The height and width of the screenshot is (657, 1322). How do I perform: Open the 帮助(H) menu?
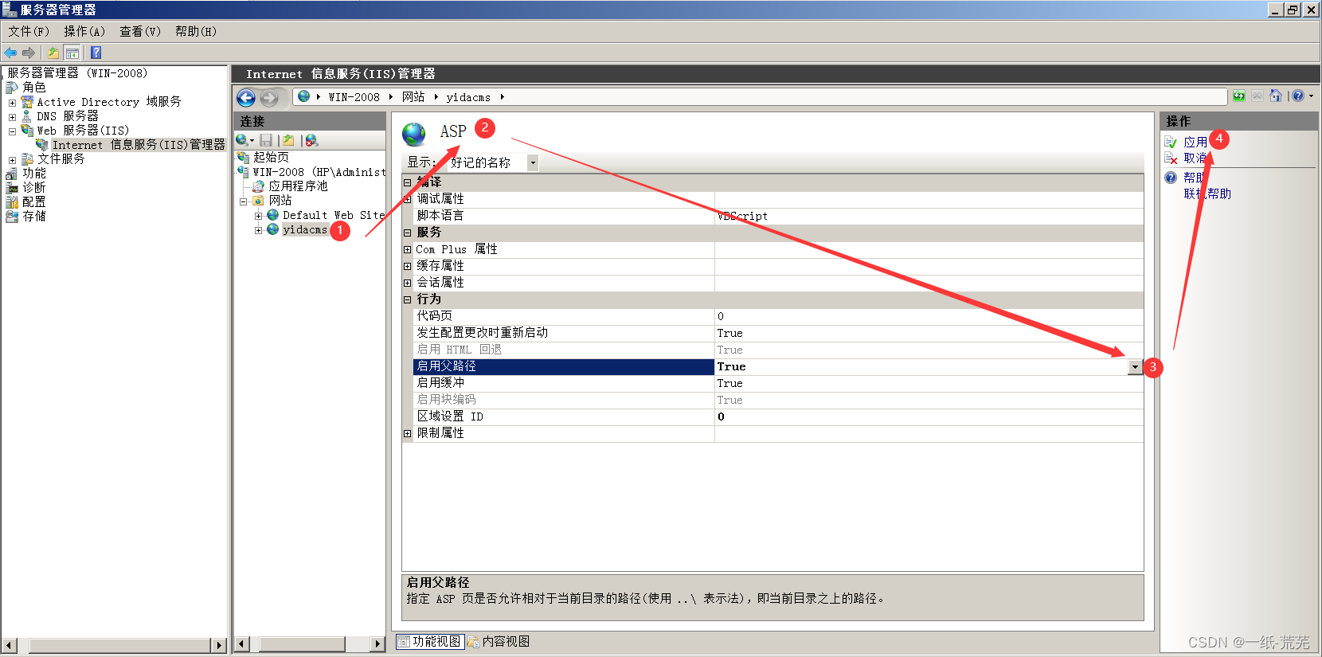(x=196, y=31)
